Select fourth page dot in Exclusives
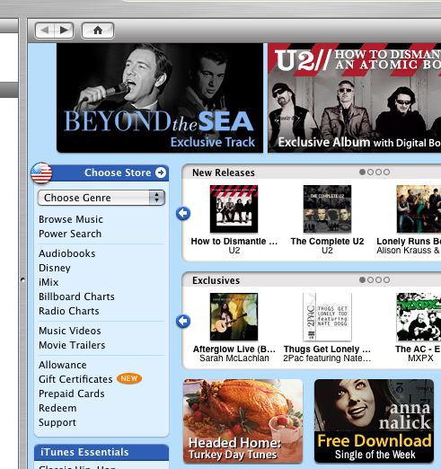 (x=386, y=279)
